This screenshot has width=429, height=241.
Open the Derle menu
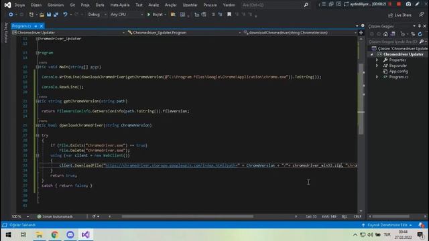tap(100, 5)
